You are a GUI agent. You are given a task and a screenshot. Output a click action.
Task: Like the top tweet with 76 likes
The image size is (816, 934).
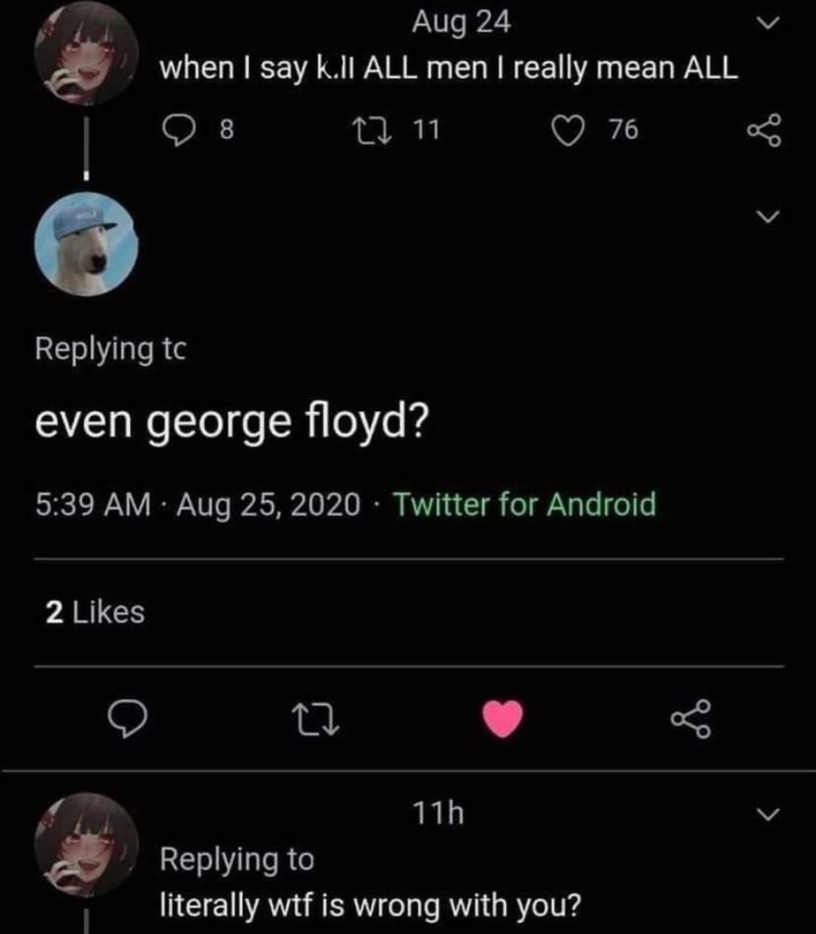594,130
